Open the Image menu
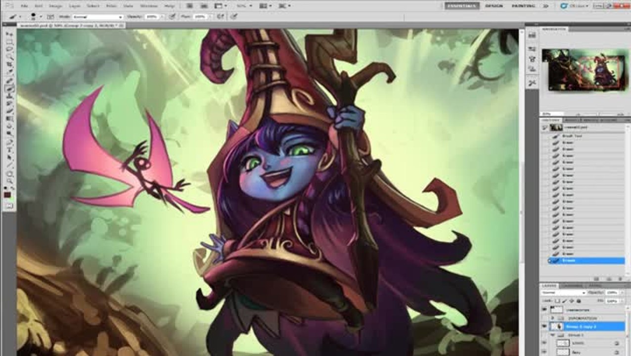631x356 pixels. pyautogui.click(x=55, y=5)
